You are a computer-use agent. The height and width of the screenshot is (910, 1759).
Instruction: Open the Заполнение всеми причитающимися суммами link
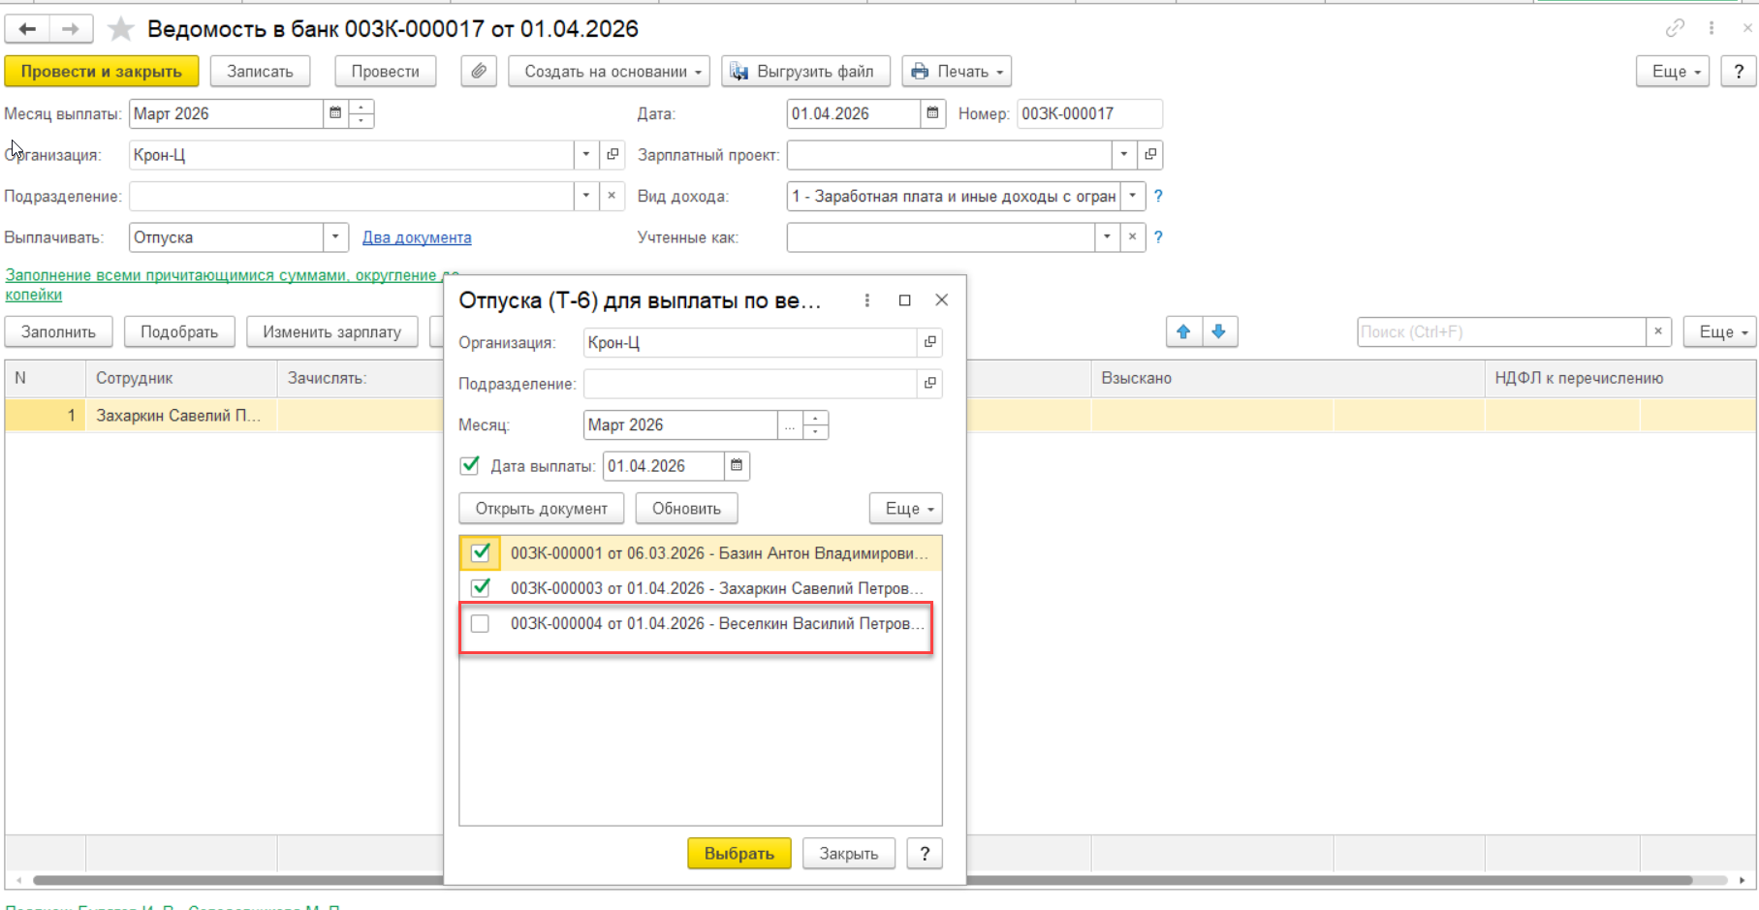233,285
